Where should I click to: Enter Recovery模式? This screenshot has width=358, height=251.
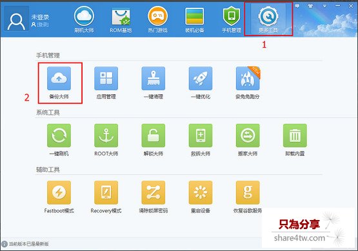click(106, 192)
